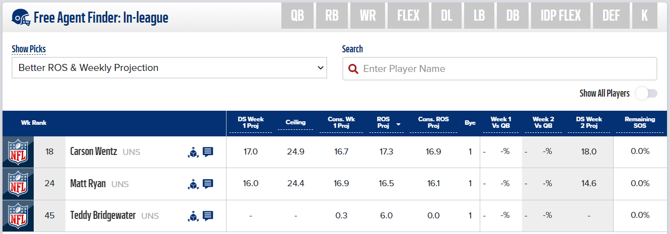Click Carson Wentz week rank 18

click(x=49, y=151)
